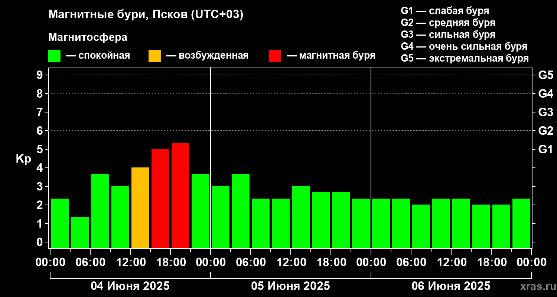Select the line 'G2 — средняя буря'
Viewport: 557px width, 297px height.
click(448, 23)
